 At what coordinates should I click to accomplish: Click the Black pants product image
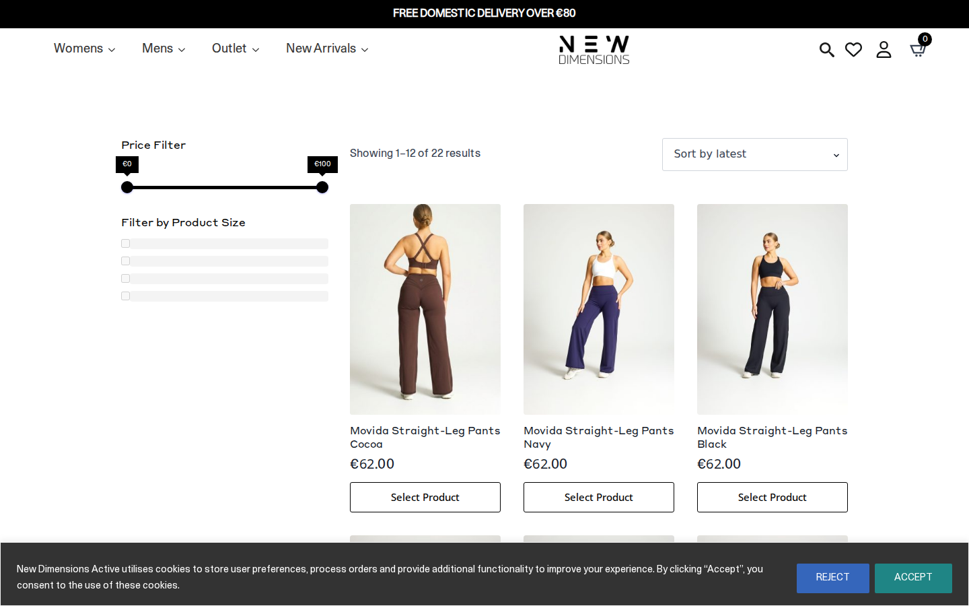click(x=773, y=309)
